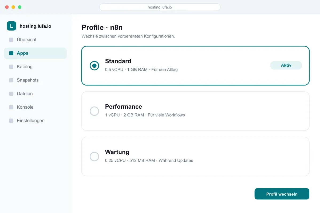This screenshot has height=213, width=320.
Task: Go to the Apps section
Action: (x=35, y=53)
